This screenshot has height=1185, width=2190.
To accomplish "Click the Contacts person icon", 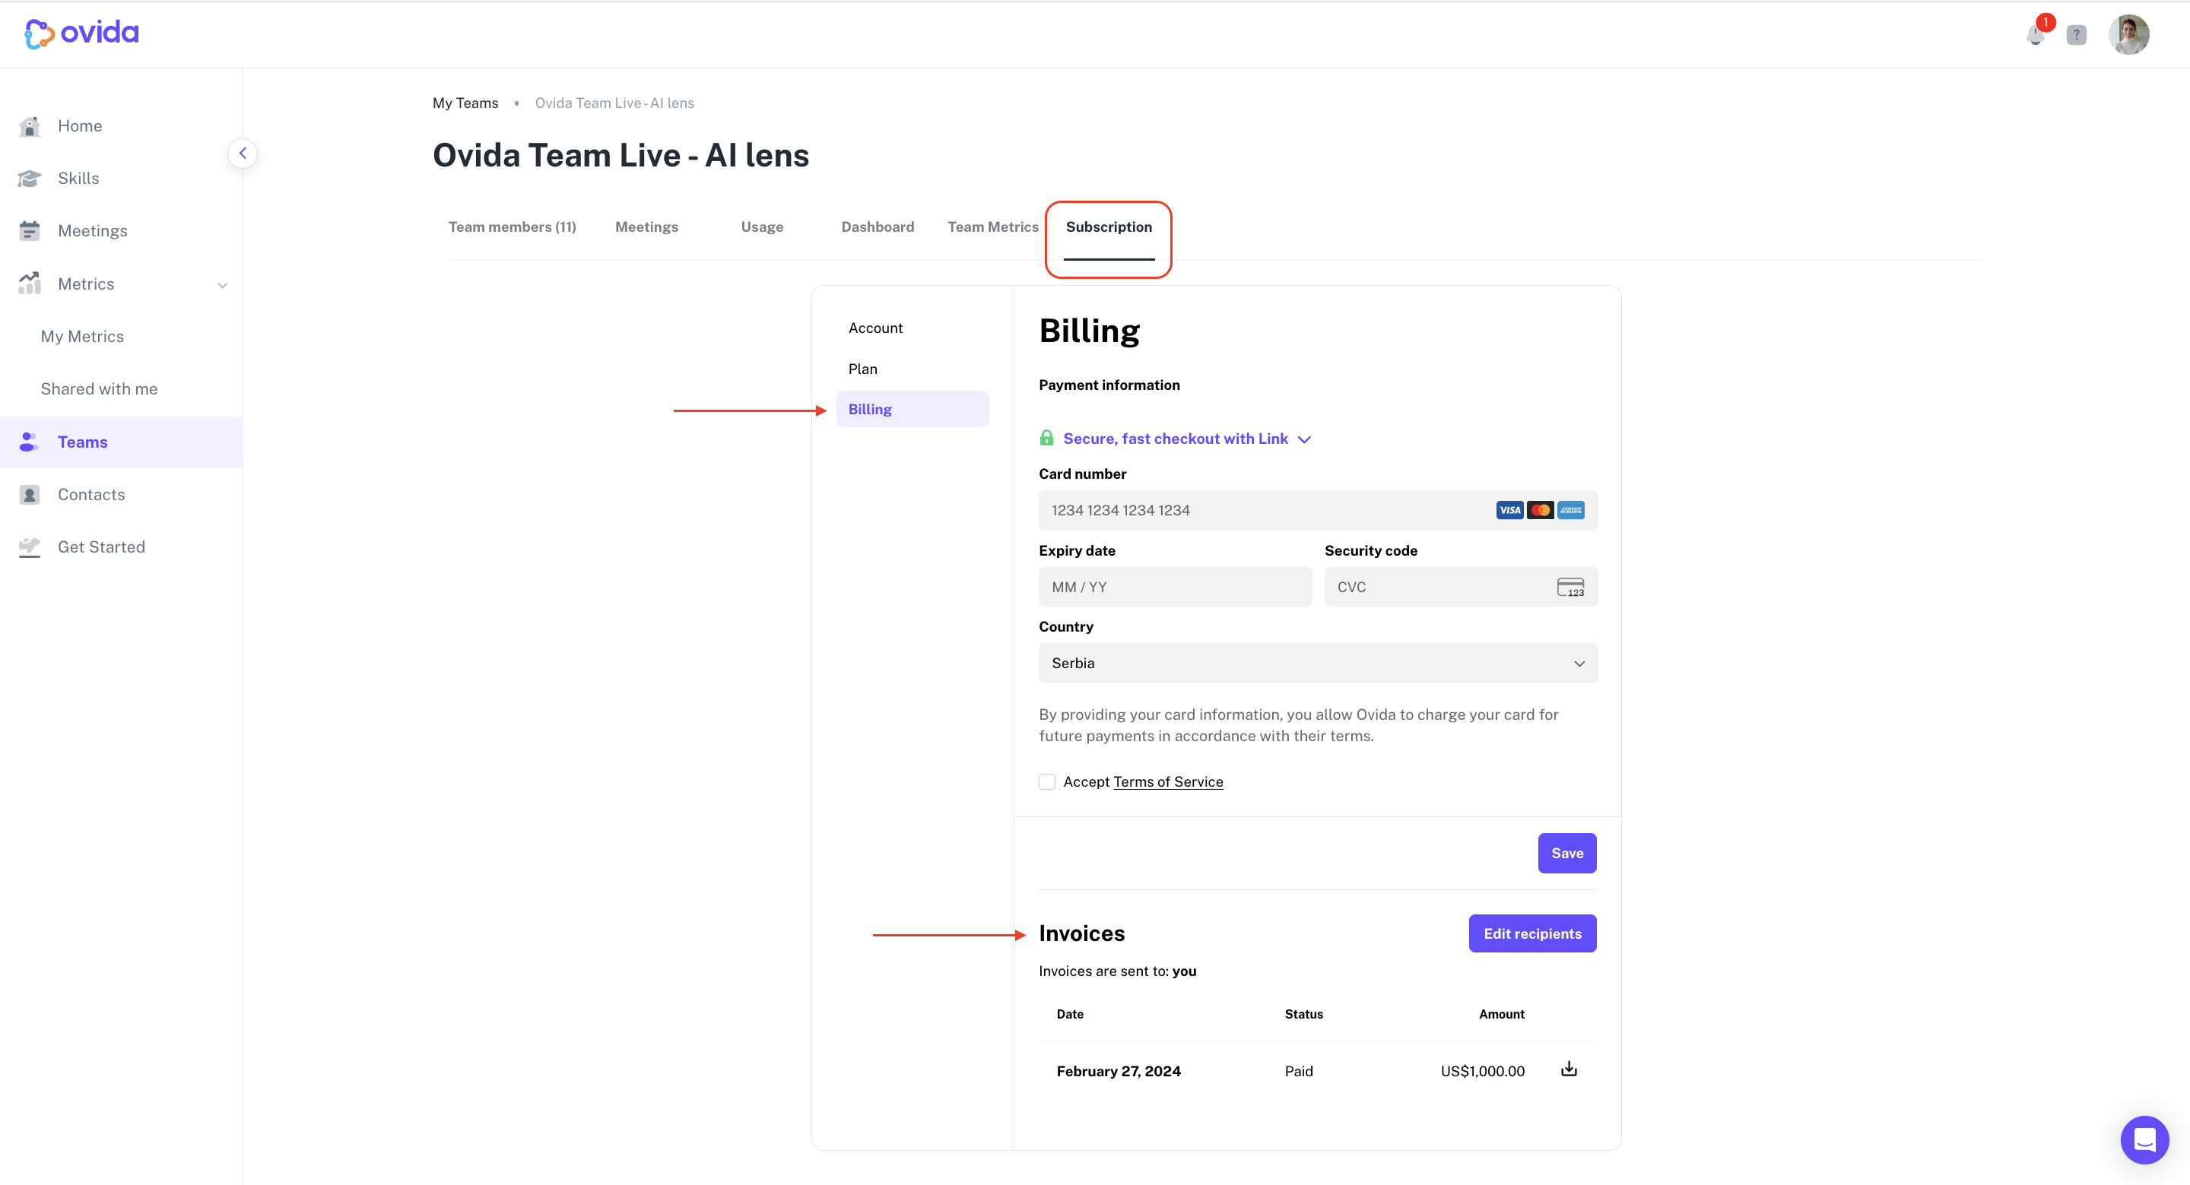I will click(x=30, y=495).
